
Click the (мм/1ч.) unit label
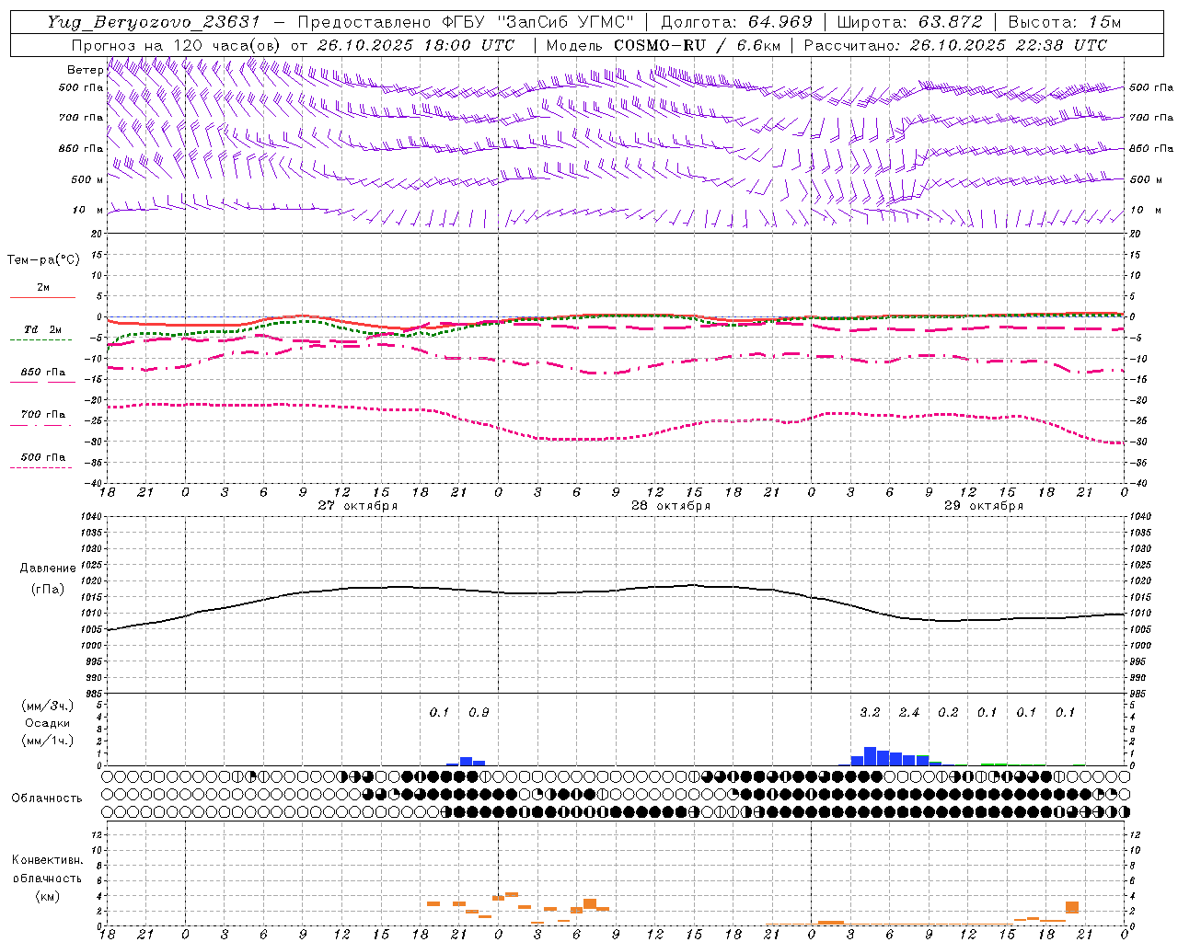pos(47,741)
